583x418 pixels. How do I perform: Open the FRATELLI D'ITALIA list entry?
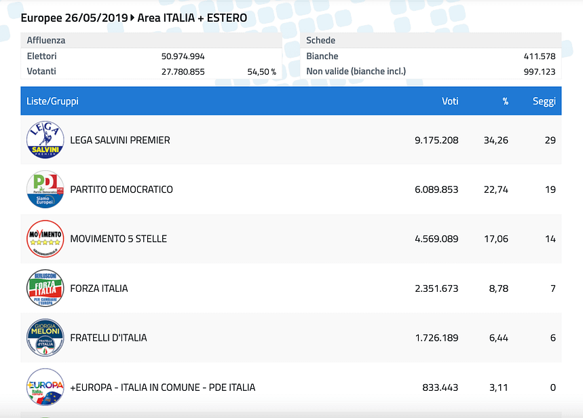click(109, 338)
